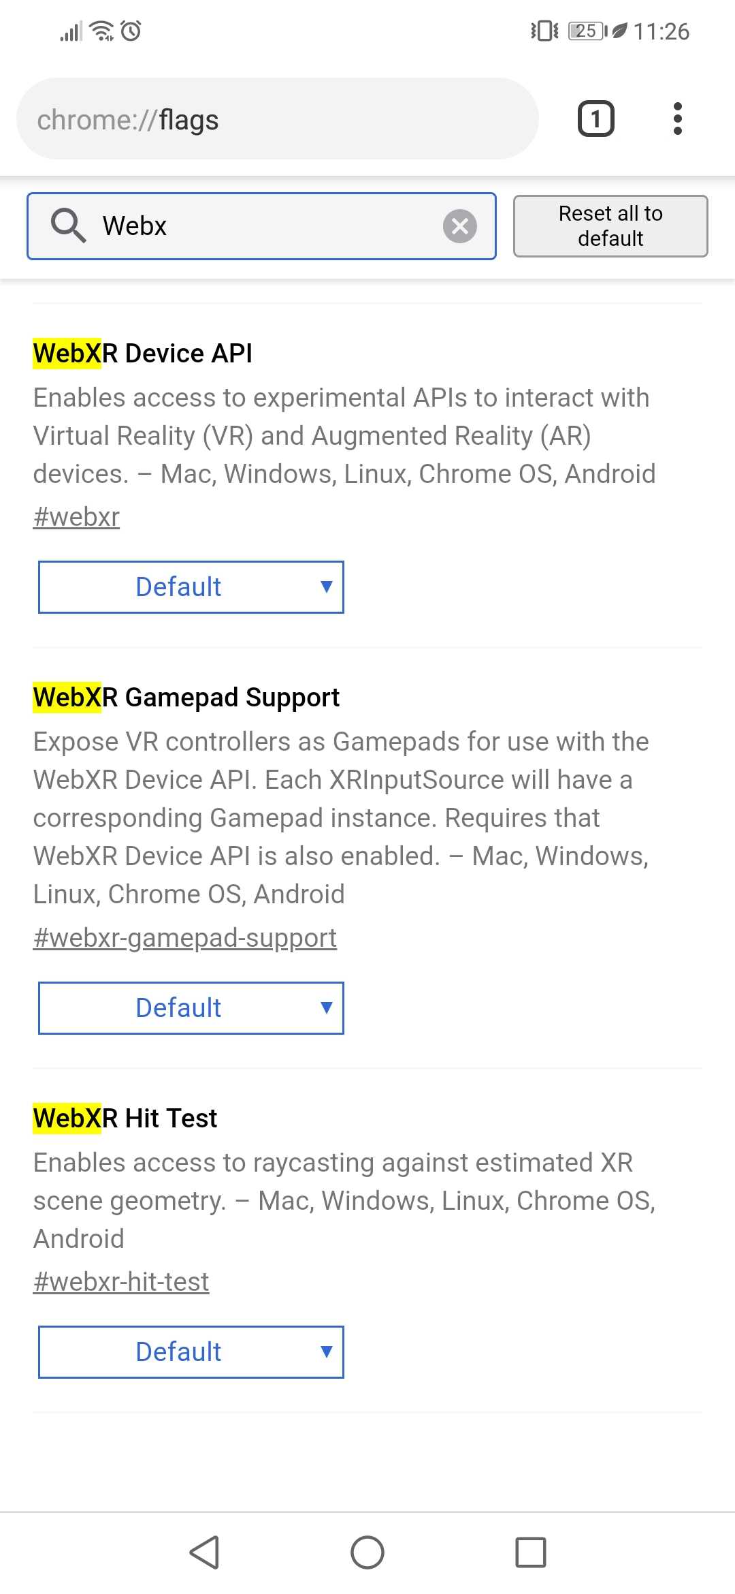The image size is (735, 1594).
Task: Open the WebXR Hit Test Default dropdown
Action: click(x=191, y=1352)
